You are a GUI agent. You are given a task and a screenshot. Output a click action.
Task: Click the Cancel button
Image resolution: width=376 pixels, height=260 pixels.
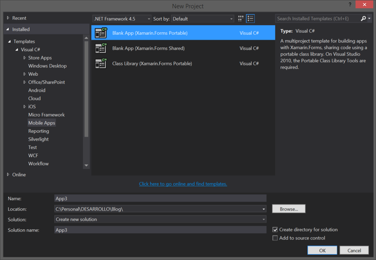(x=354, y=250)
